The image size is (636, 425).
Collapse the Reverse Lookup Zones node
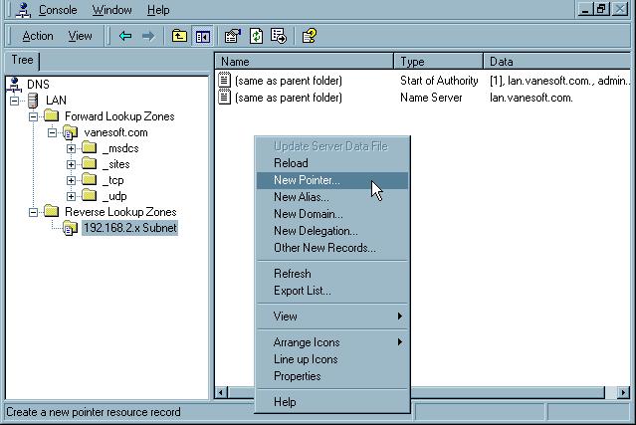(x=34, y=212)
